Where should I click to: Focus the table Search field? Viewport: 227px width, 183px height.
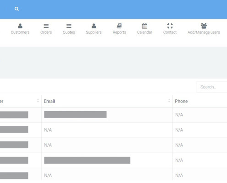tap(212, 87)
